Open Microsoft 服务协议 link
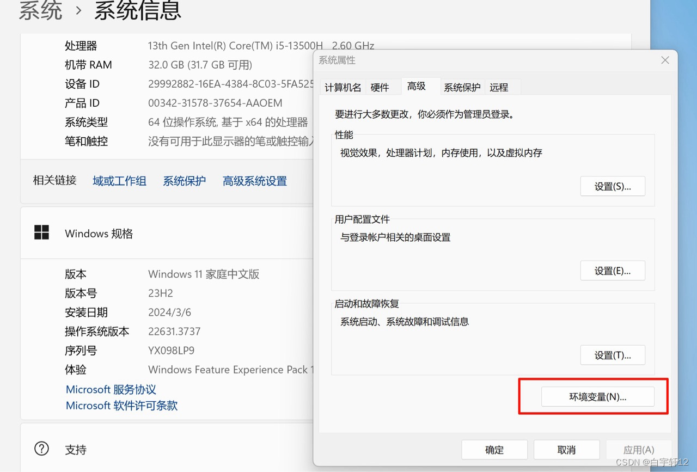This screenshot has height=472, width=697. 111,389
